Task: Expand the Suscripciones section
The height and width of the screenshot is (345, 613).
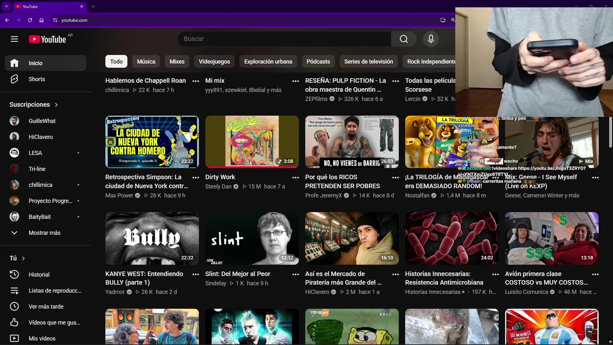Action: (34, 104)
